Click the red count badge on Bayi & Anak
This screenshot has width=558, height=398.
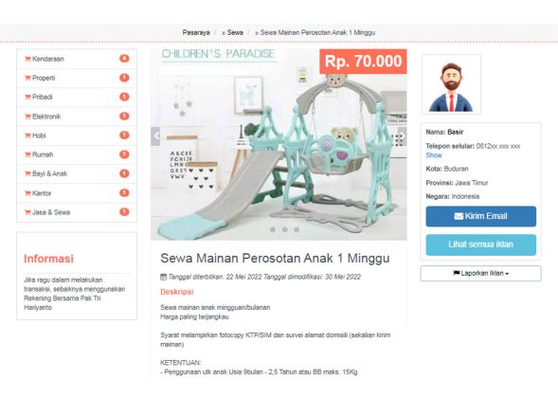(124, 173)
